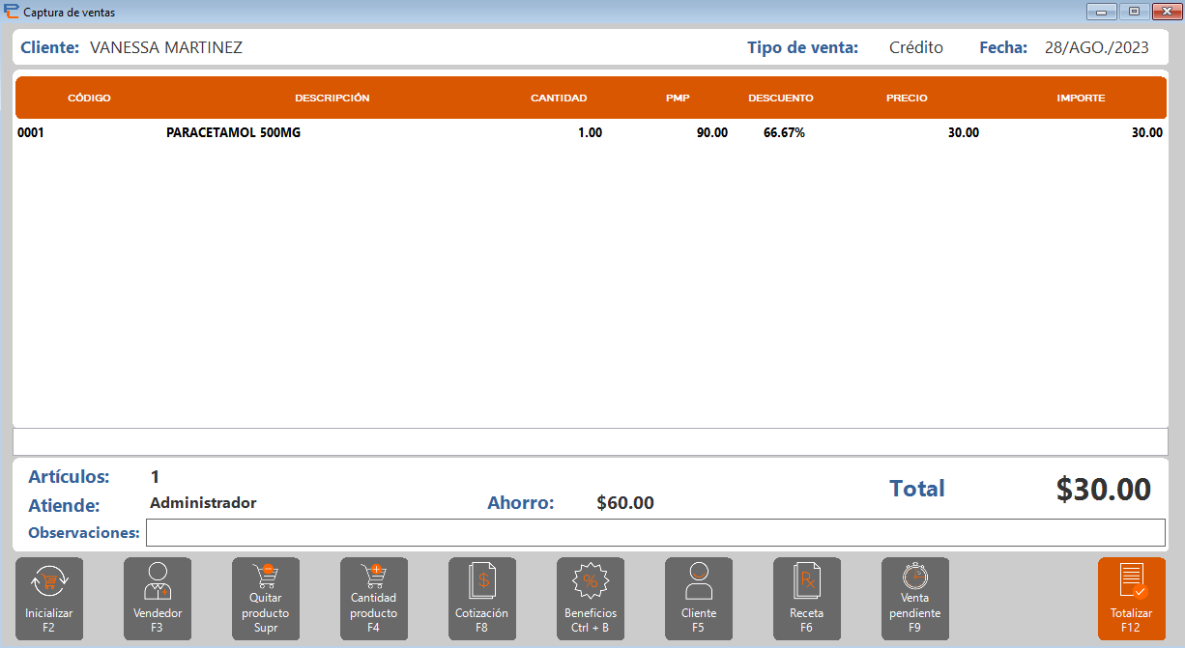Click the PMP column header
The width and height of the screenshot is (1185, 648).
(678, 99)
